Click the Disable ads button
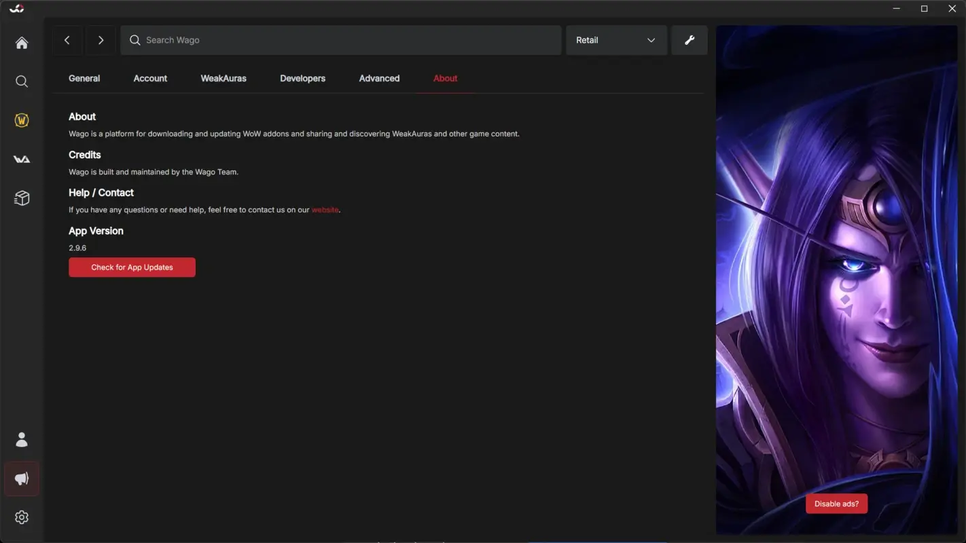The image size is (966, 543). 836,503
